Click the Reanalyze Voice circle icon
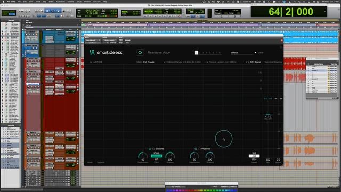 (140, 52)
